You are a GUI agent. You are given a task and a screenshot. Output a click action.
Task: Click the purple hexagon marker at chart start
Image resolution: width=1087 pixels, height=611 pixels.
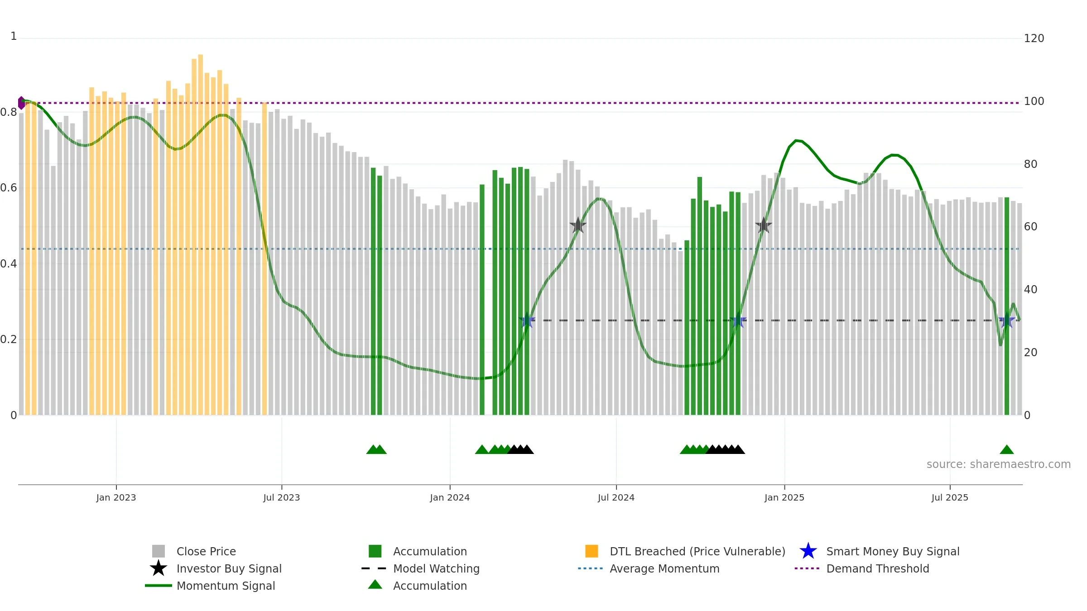(21, 103)
